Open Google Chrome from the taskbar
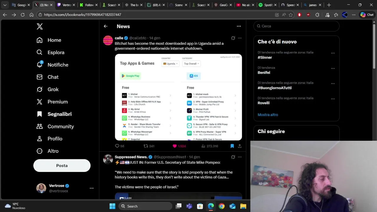The height and width of the screenshot is (212, 377). [x=221, y=206]
